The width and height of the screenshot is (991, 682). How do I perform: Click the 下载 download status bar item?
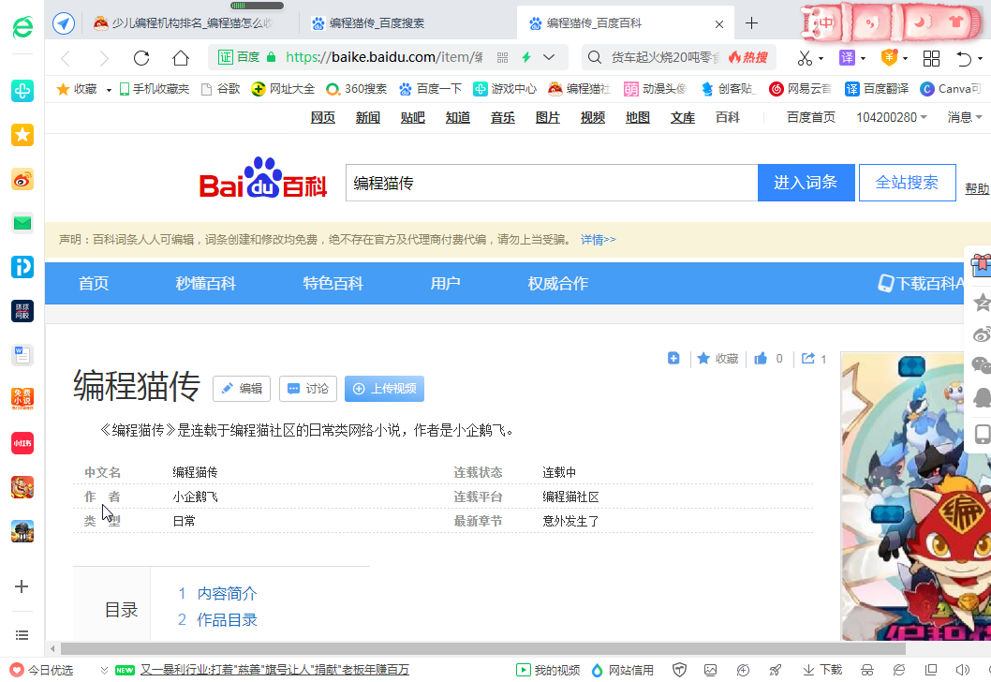(822, 670)
